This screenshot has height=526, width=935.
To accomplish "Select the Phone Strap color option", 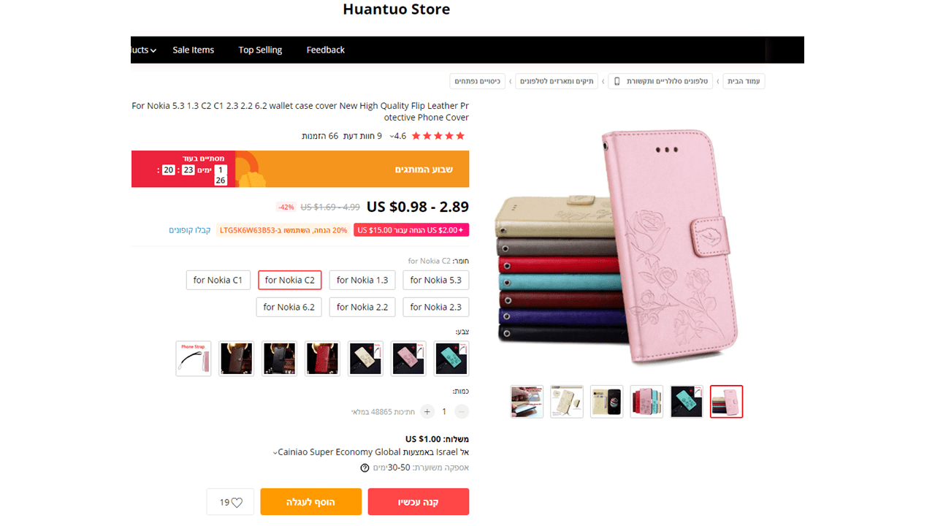I will [x=194, y=359].
